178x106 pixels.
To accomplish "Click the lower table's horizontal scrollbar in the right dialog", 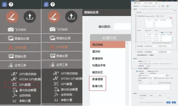I will (161, 43).
